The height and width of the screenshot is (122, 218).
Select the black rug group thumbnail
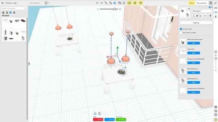(x=11, y=38)
